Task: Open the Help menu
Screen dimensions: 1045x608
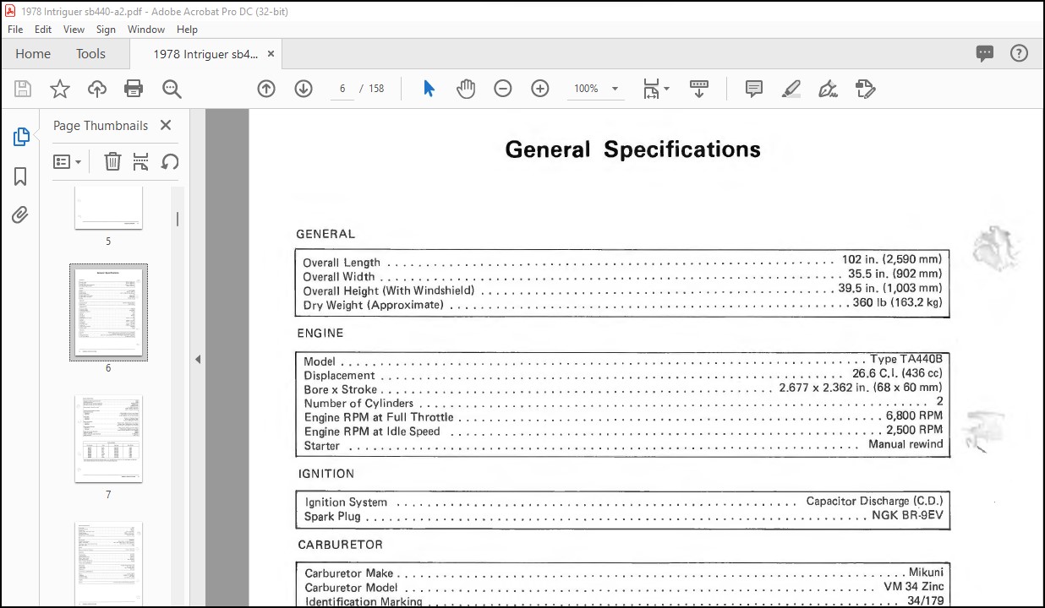Action: click(187, 29)
